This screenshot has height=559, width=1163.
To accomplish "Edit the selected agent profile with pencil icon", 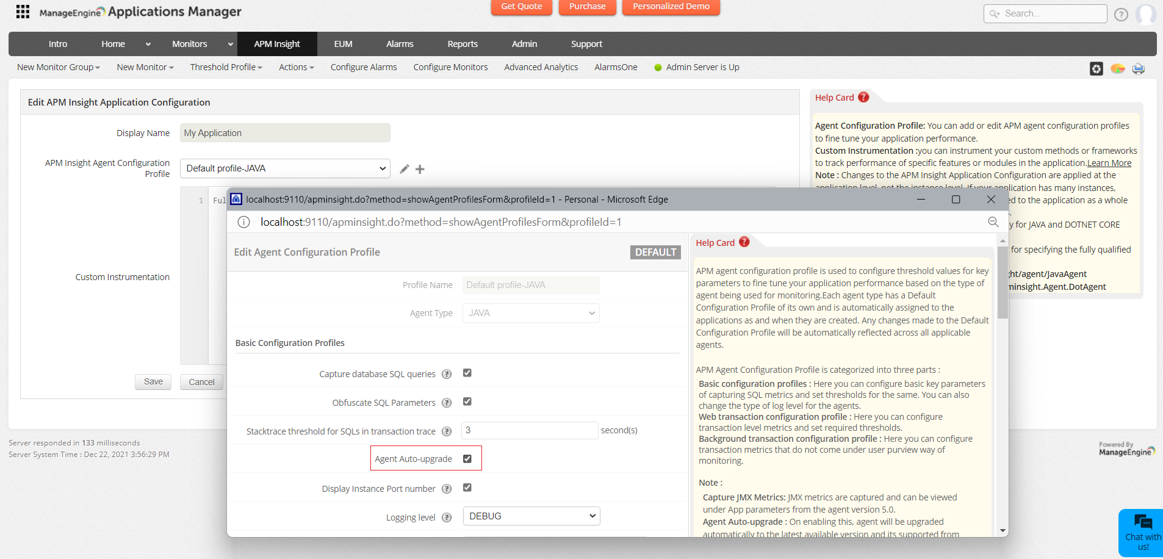I will click(x=404, y=169).
